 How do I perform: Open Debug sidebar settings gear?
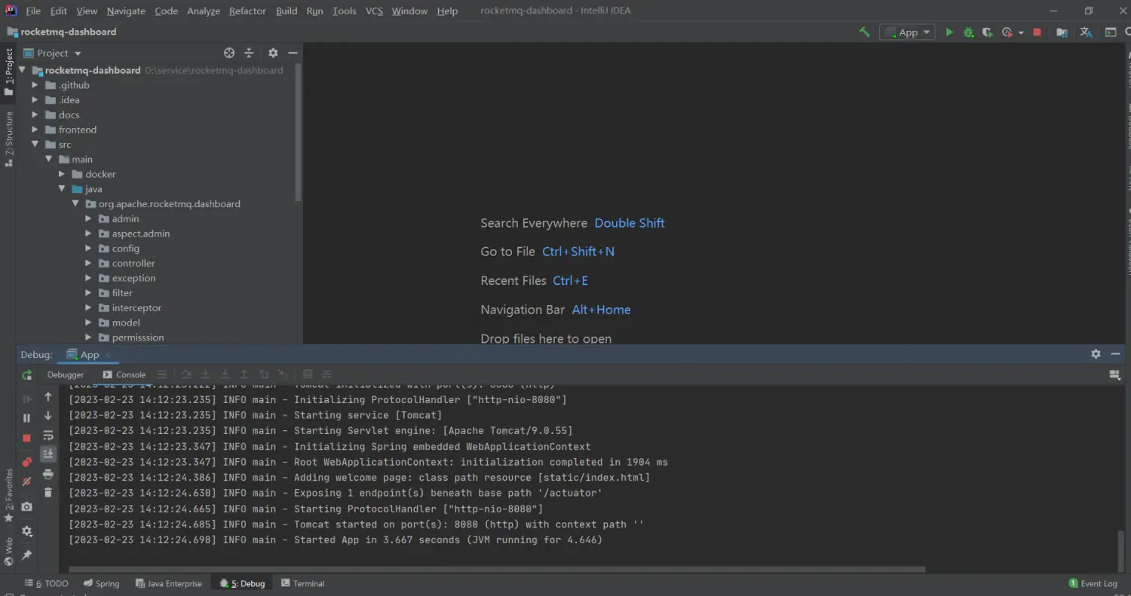pyautogui.click(x=27, y=531)
